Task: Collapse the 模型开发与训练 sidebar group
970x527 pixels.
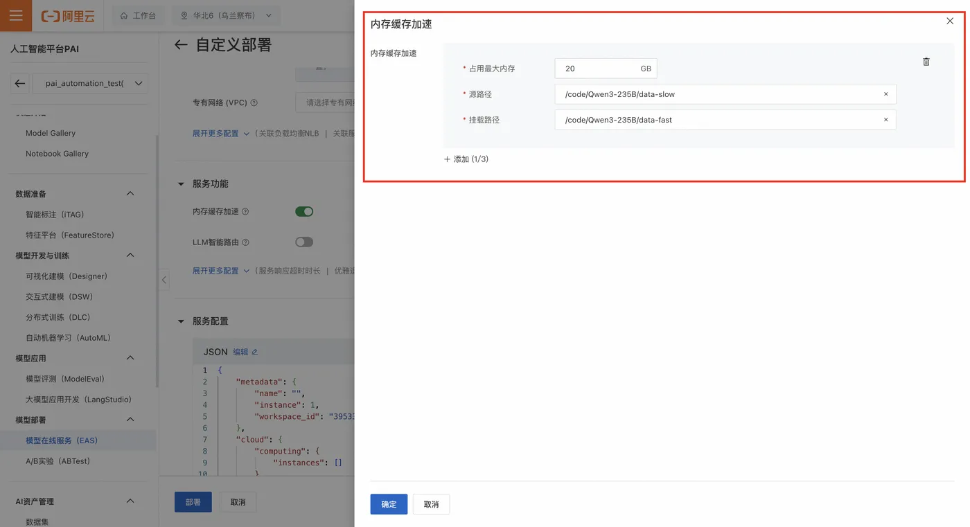Action: 130,256
